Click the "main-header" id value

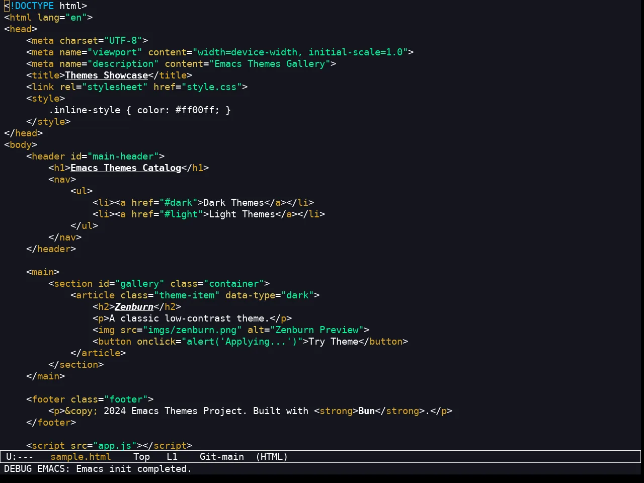(x=123, y=156)
